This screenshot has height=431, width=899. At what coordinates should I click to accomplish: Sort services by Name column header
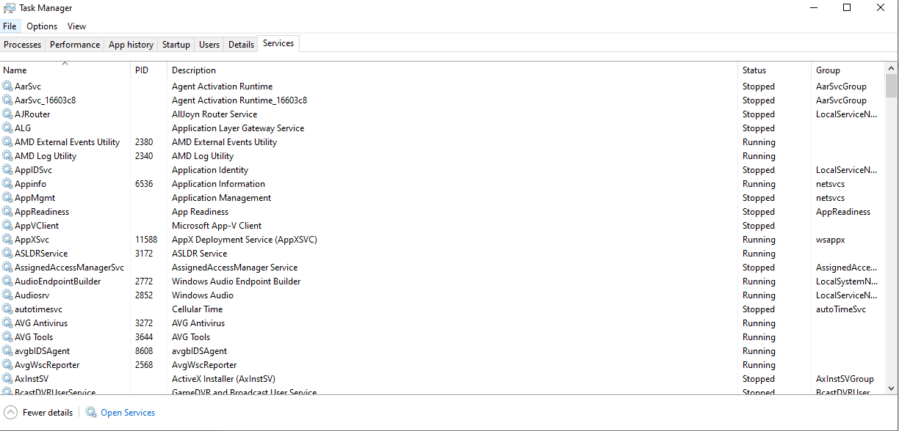tap(65, 70)
